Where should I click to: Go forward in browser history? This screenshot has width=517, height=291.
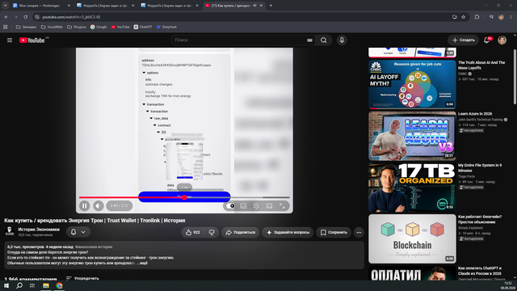pyautogui.click(x=15, y=17)
